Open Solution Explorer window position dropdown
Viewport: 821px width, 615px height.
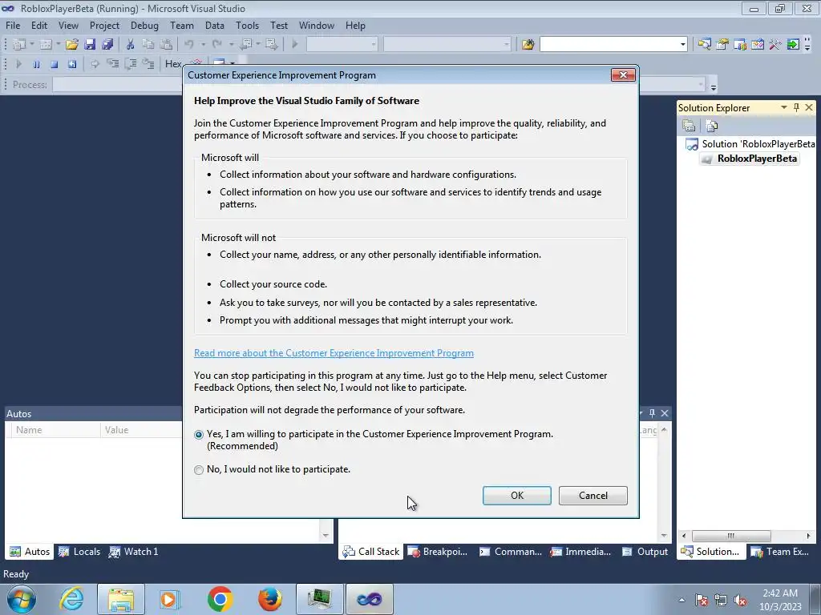coord(784,107)
